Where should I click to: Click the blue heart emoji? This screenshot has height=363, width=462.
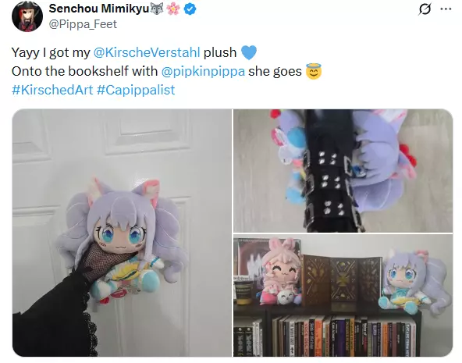click(249, 52)
